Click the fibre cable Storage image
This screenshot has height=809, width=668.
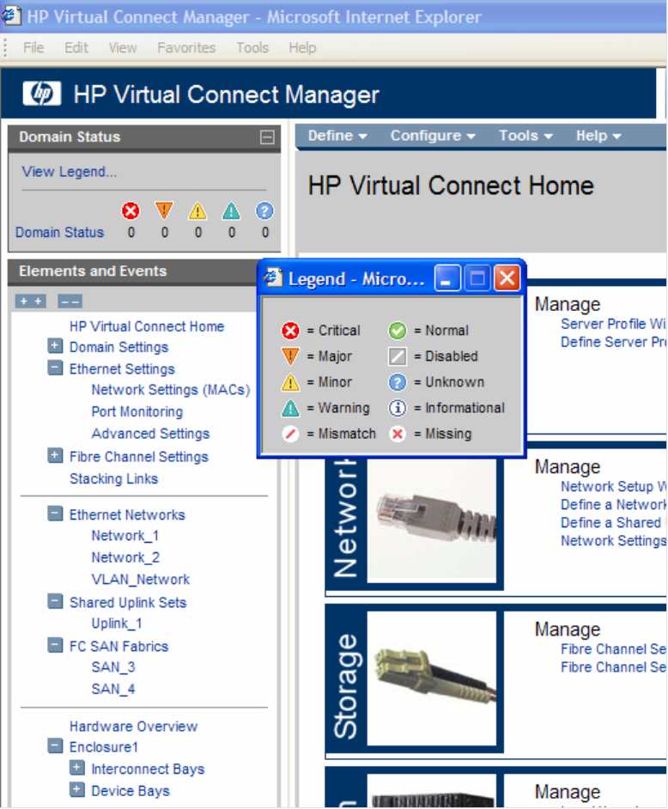[x=432, y=678]
